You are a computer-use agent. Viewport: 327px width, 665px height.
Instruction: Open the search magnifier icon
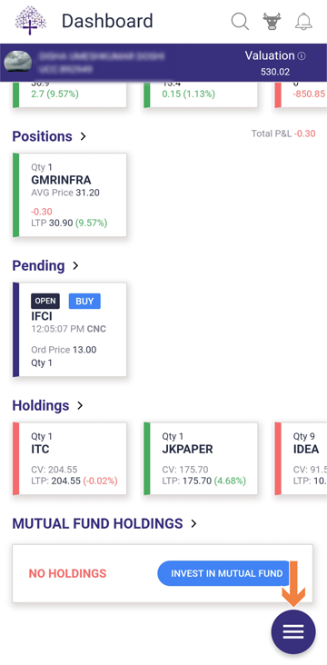[x=240, y=21]
